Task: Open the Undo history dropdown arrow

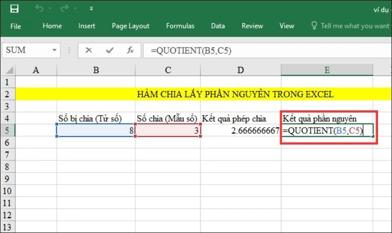Action: (50, 9)
